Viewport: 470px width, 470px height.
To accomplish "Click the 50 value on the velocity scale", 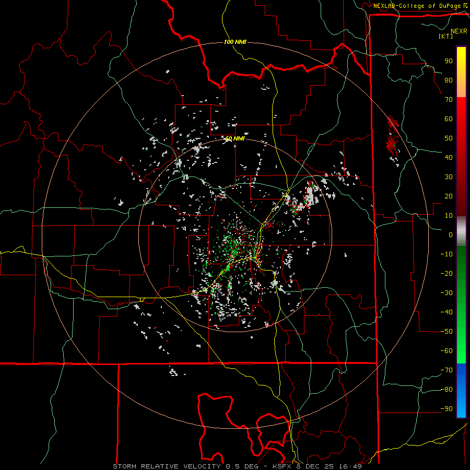I will click(449, 138).
